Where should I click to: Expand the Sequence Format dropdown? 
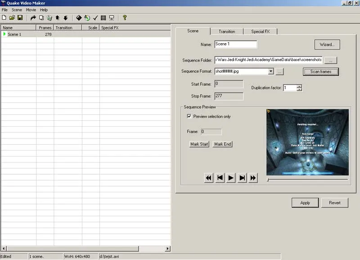270,71
